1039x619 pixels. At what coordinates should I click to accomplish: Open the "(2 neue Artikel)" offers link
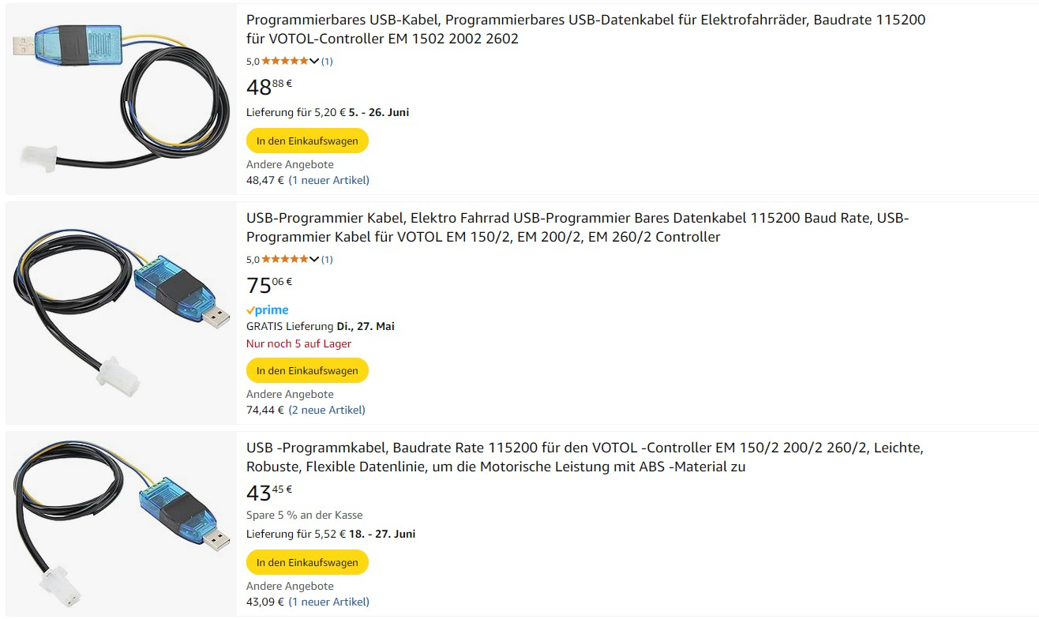[327, 410]
